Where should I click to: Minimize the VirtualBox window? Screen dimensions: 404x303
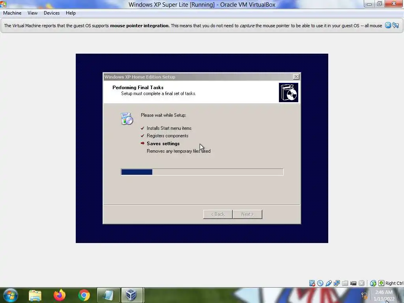tap(369, 4)
